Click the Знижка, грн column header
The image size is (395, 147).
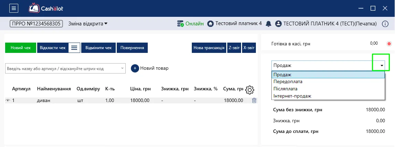pyautogui.click(x=174, y=89)
